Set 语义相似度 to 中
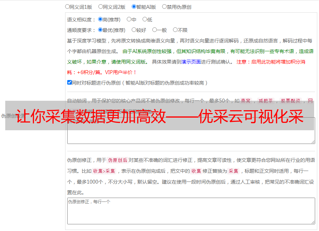Image resolution: width=319 pixels, height=231 pixels. coord(129,19)
